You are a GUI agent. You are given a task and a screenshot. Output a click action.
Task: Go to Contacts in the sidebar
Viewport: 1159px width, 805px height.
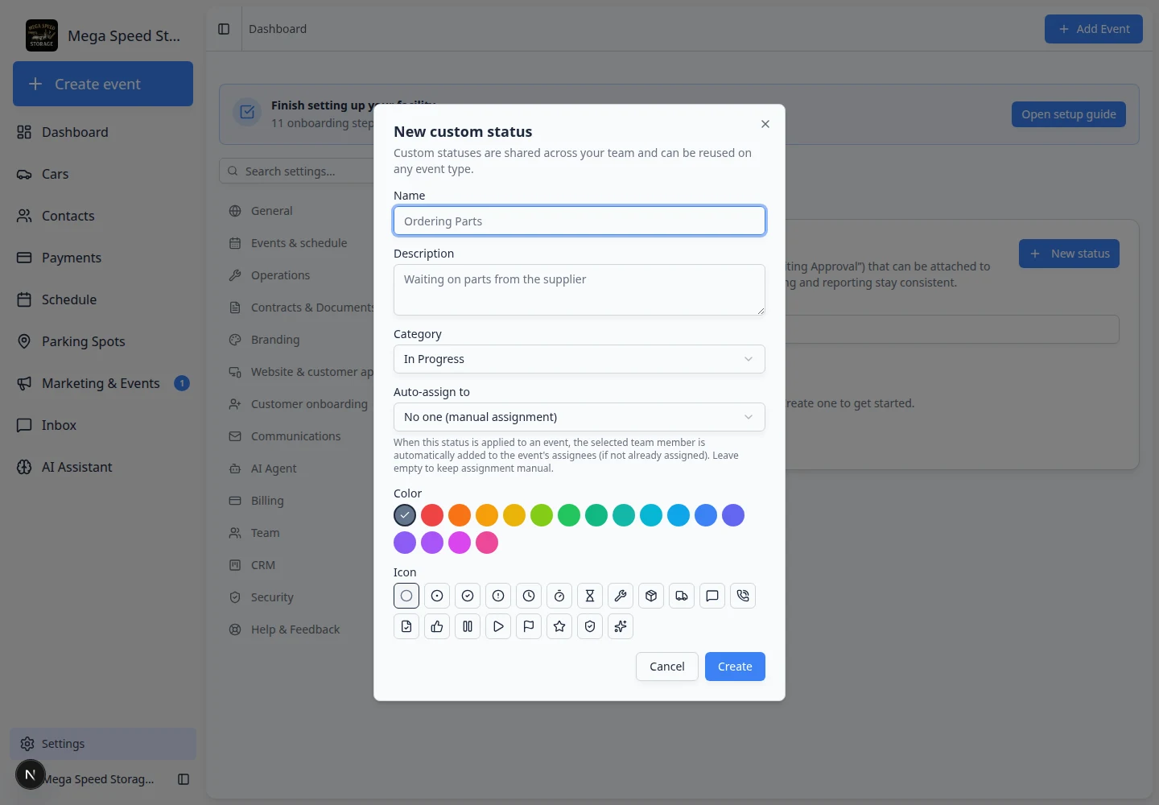tap(103, 216)
